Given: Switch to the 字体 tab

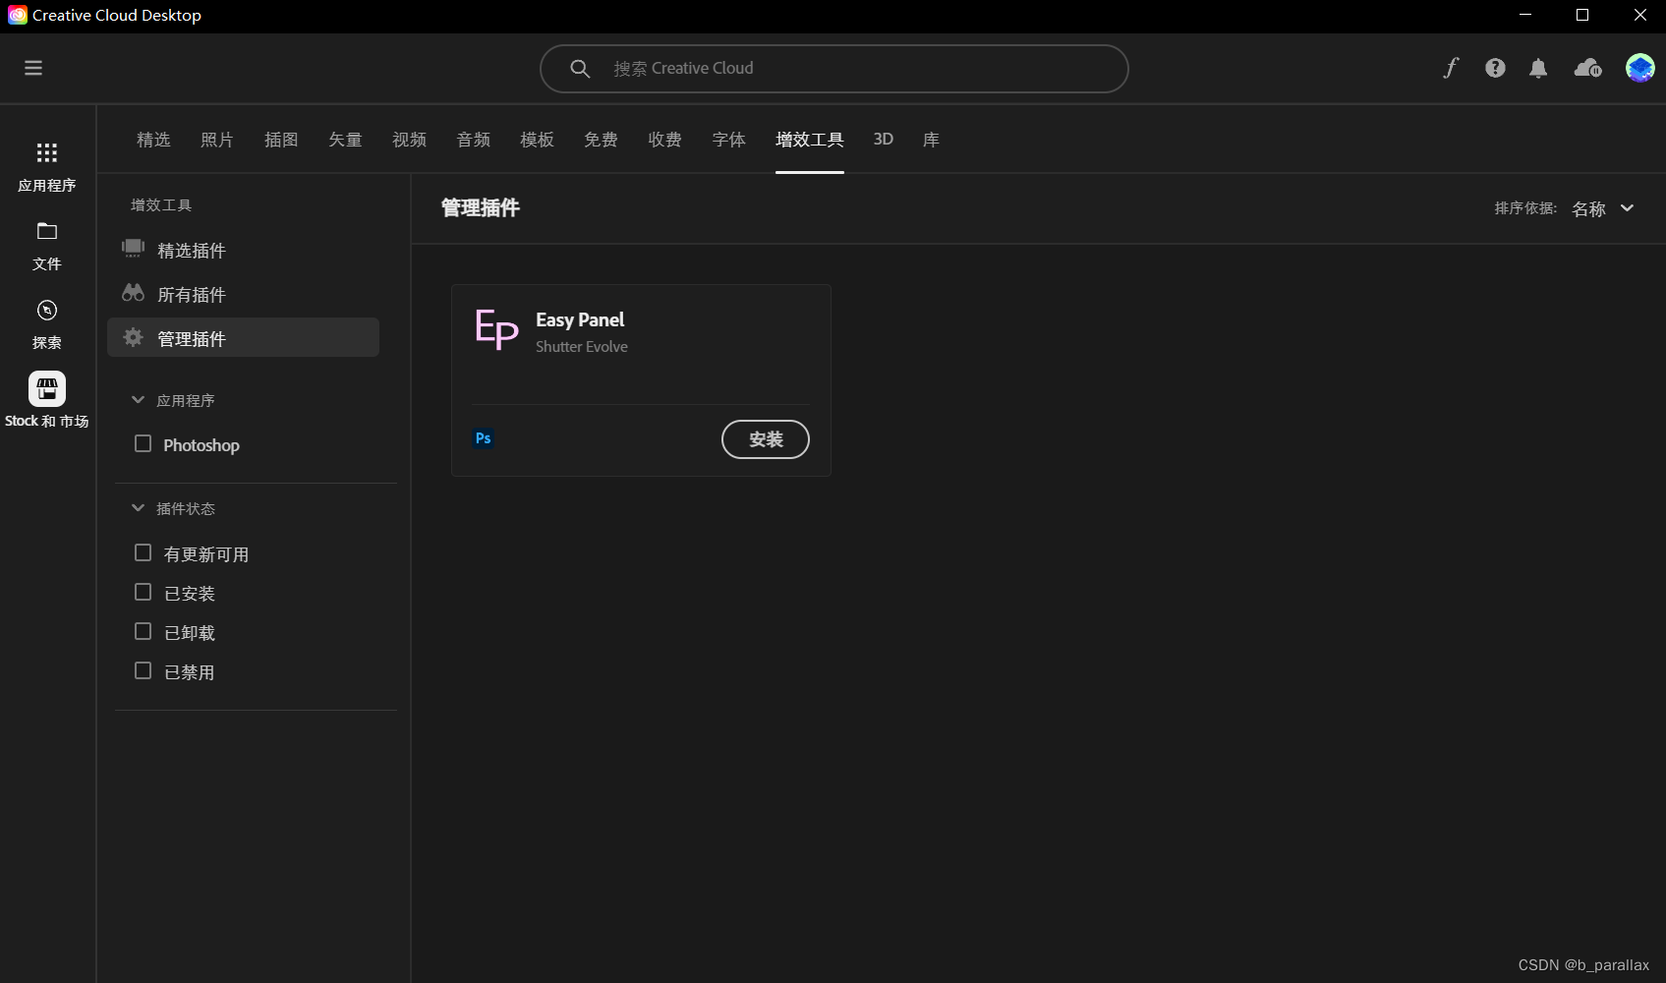Looking at the screenshot, I should coord(728,140).
